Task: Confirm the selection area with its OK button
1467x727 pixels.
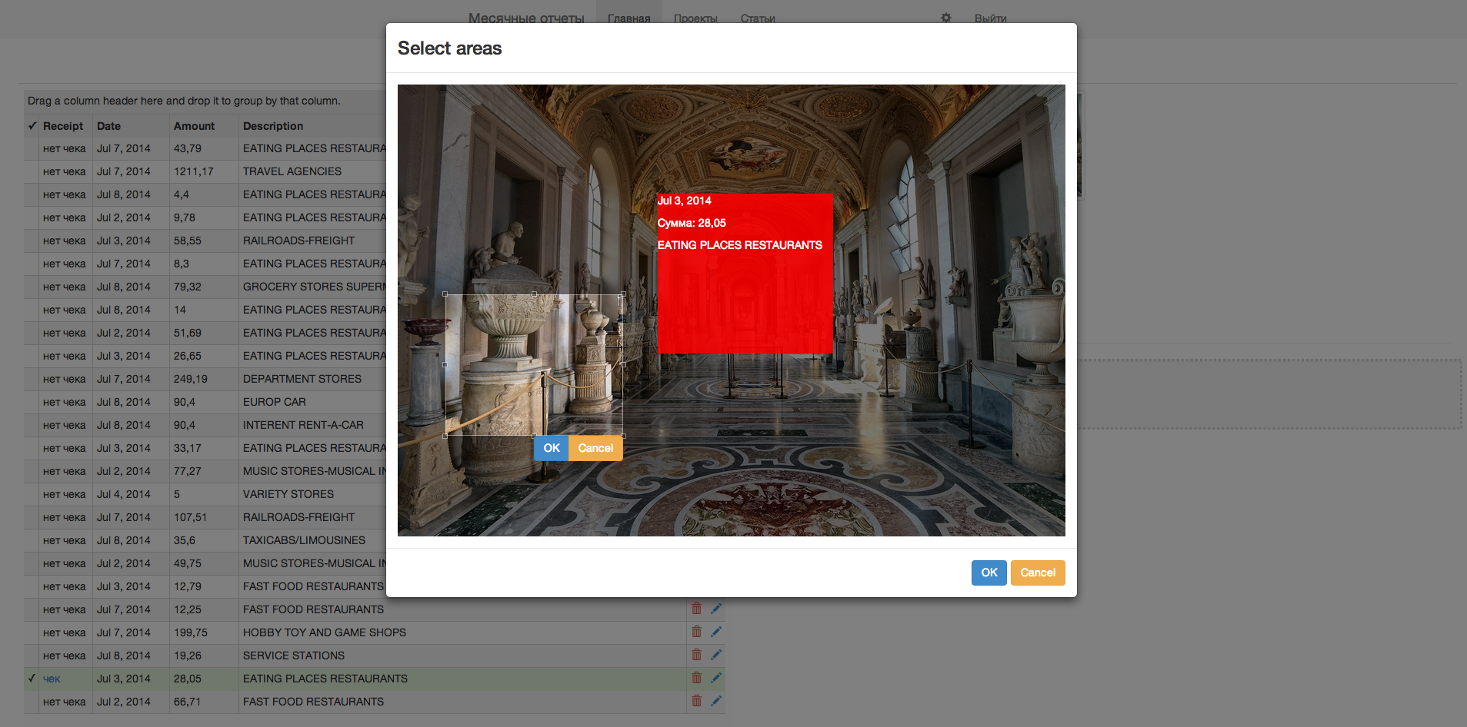Action: (x=552, y=448)
